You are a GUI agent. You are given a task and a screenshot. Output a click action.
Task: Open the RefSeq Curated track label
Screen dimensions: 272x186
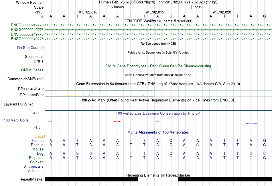30,48
